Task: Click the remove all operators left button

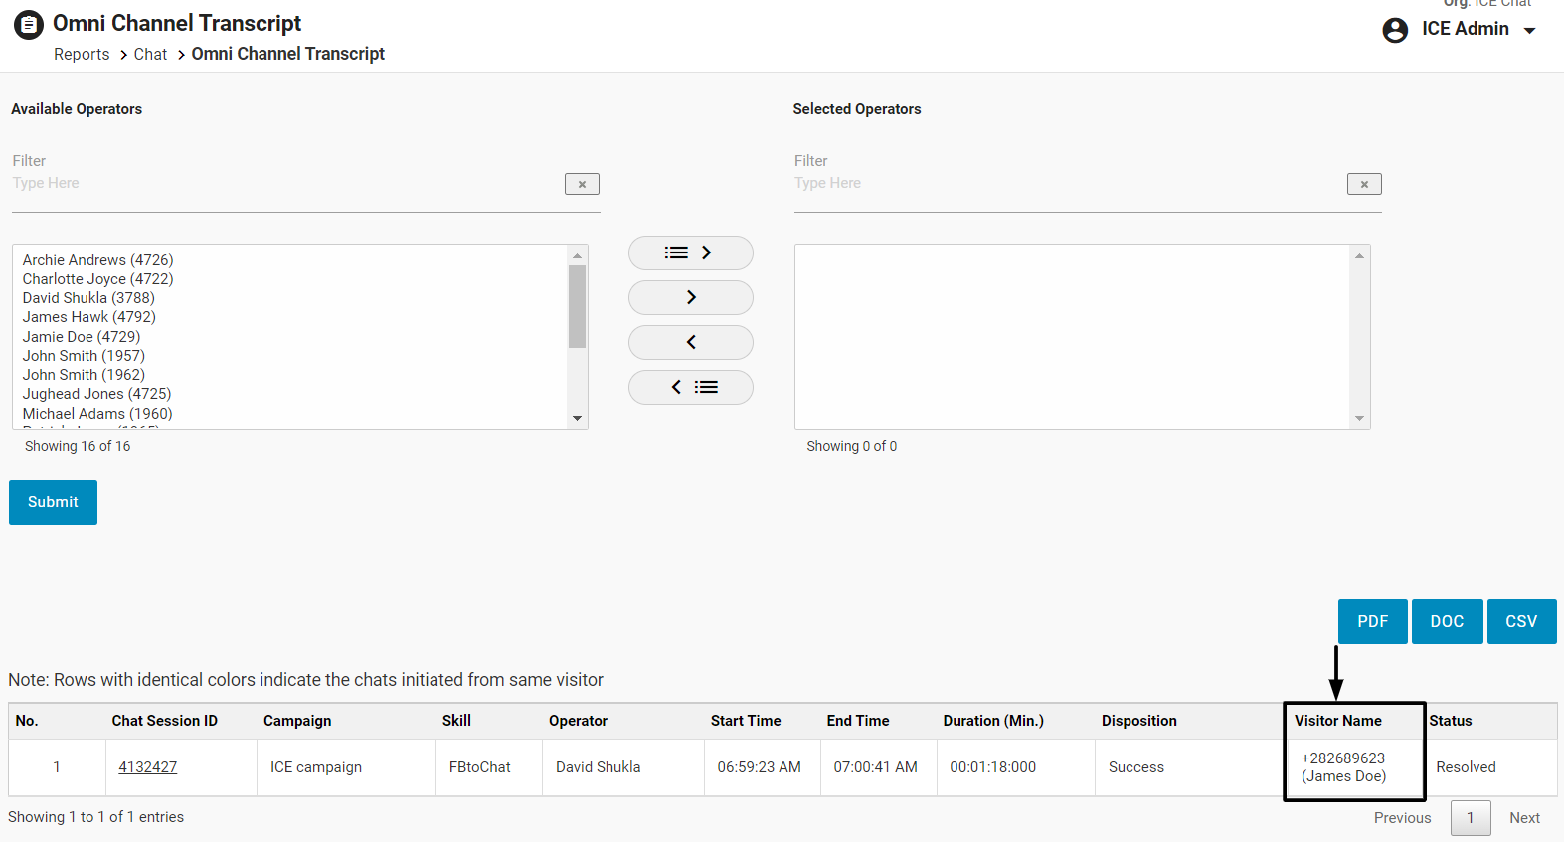Action: tap(690, 387)
